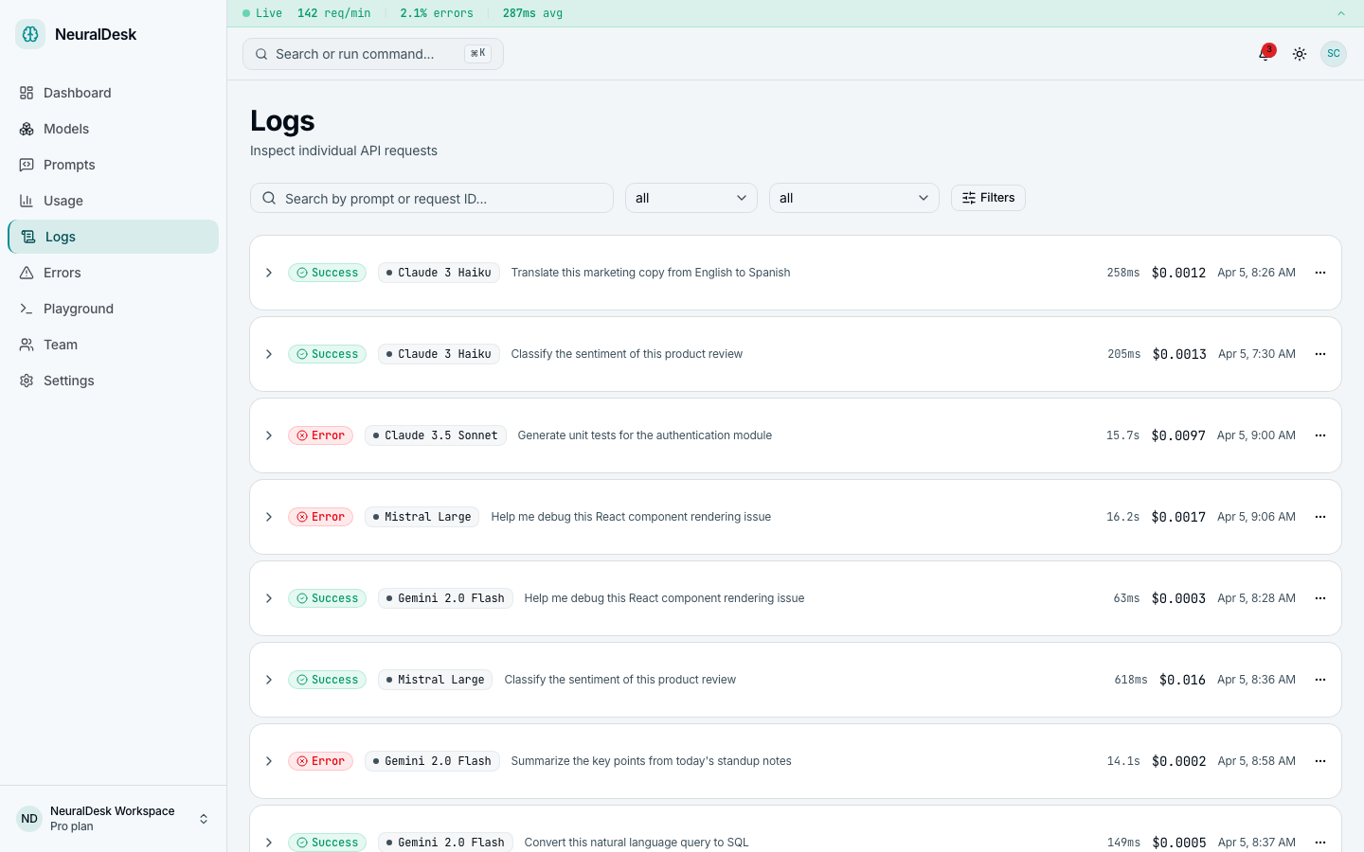
Task: Open notifications bell showing 3 alerts
Action: pos(1265,54)
